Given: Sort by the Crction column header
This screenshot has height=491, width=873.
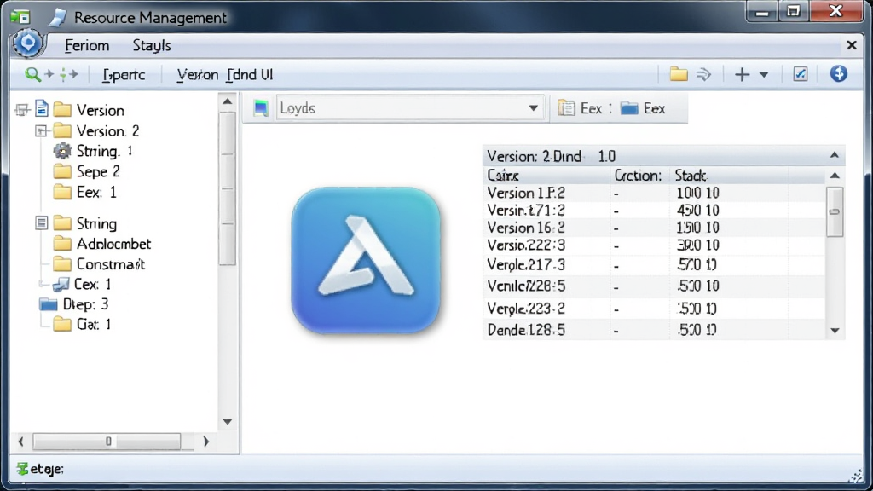Looking at the screenshot, I should [x=638, y=176].
